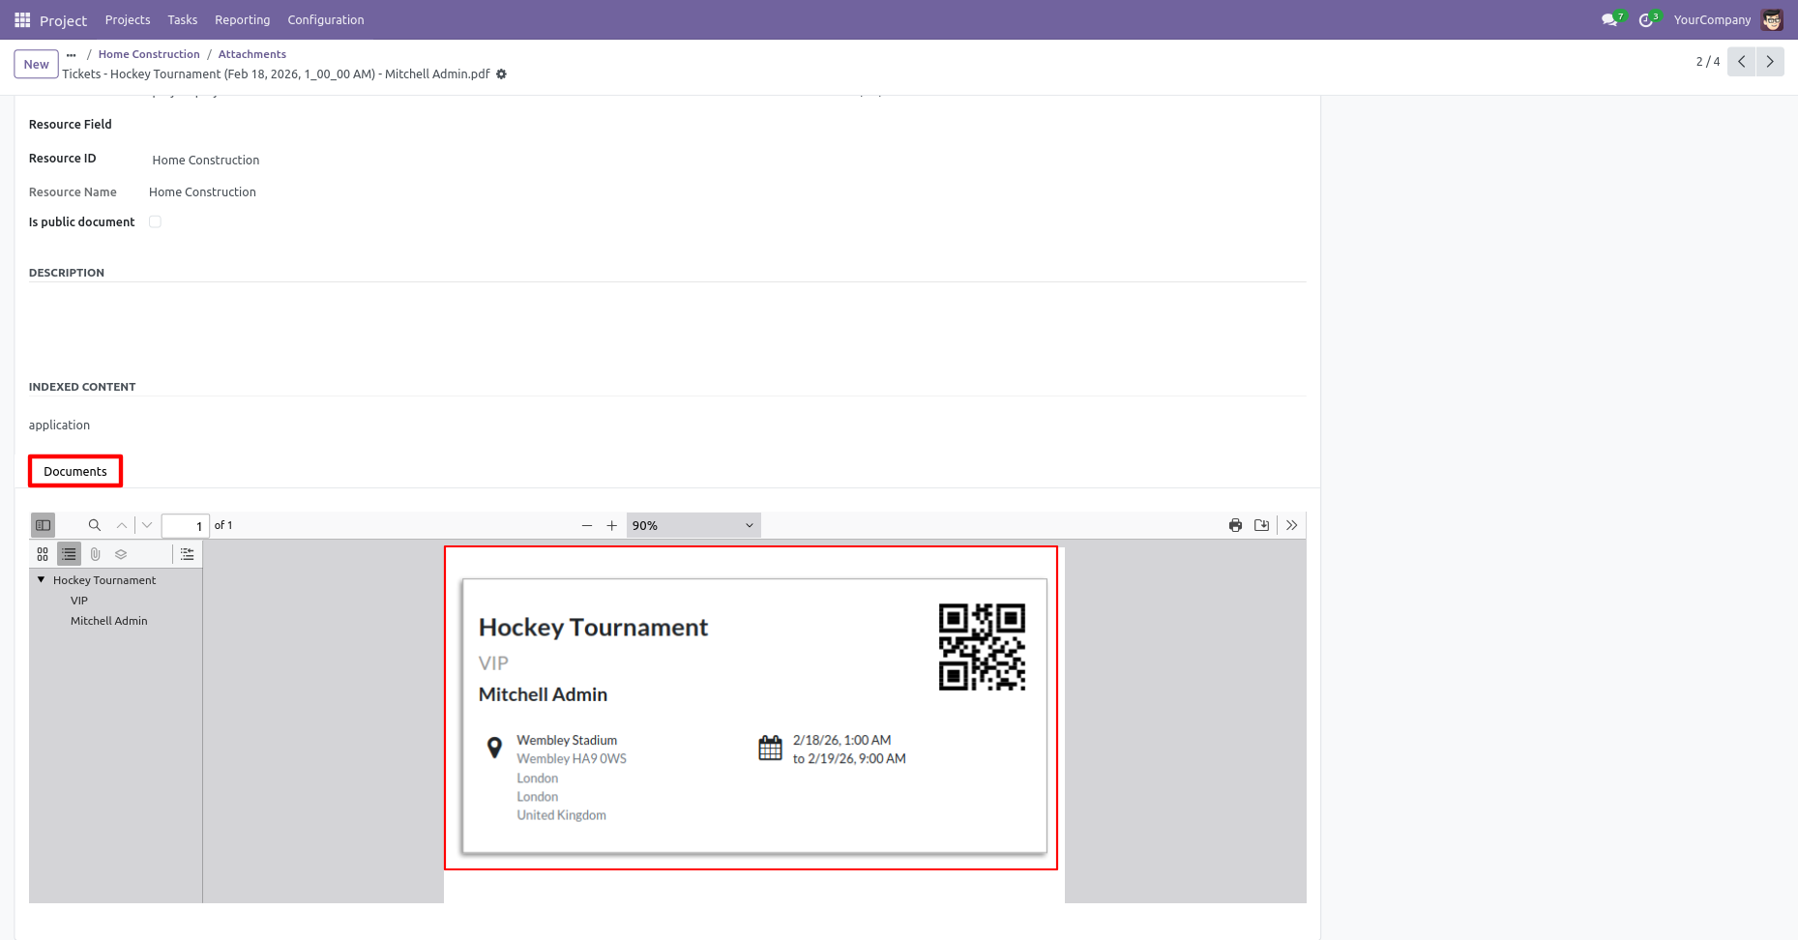Viewport: 1798px width, 940px height.
Task: Click the PDF page number field
Action: [185, 525]
